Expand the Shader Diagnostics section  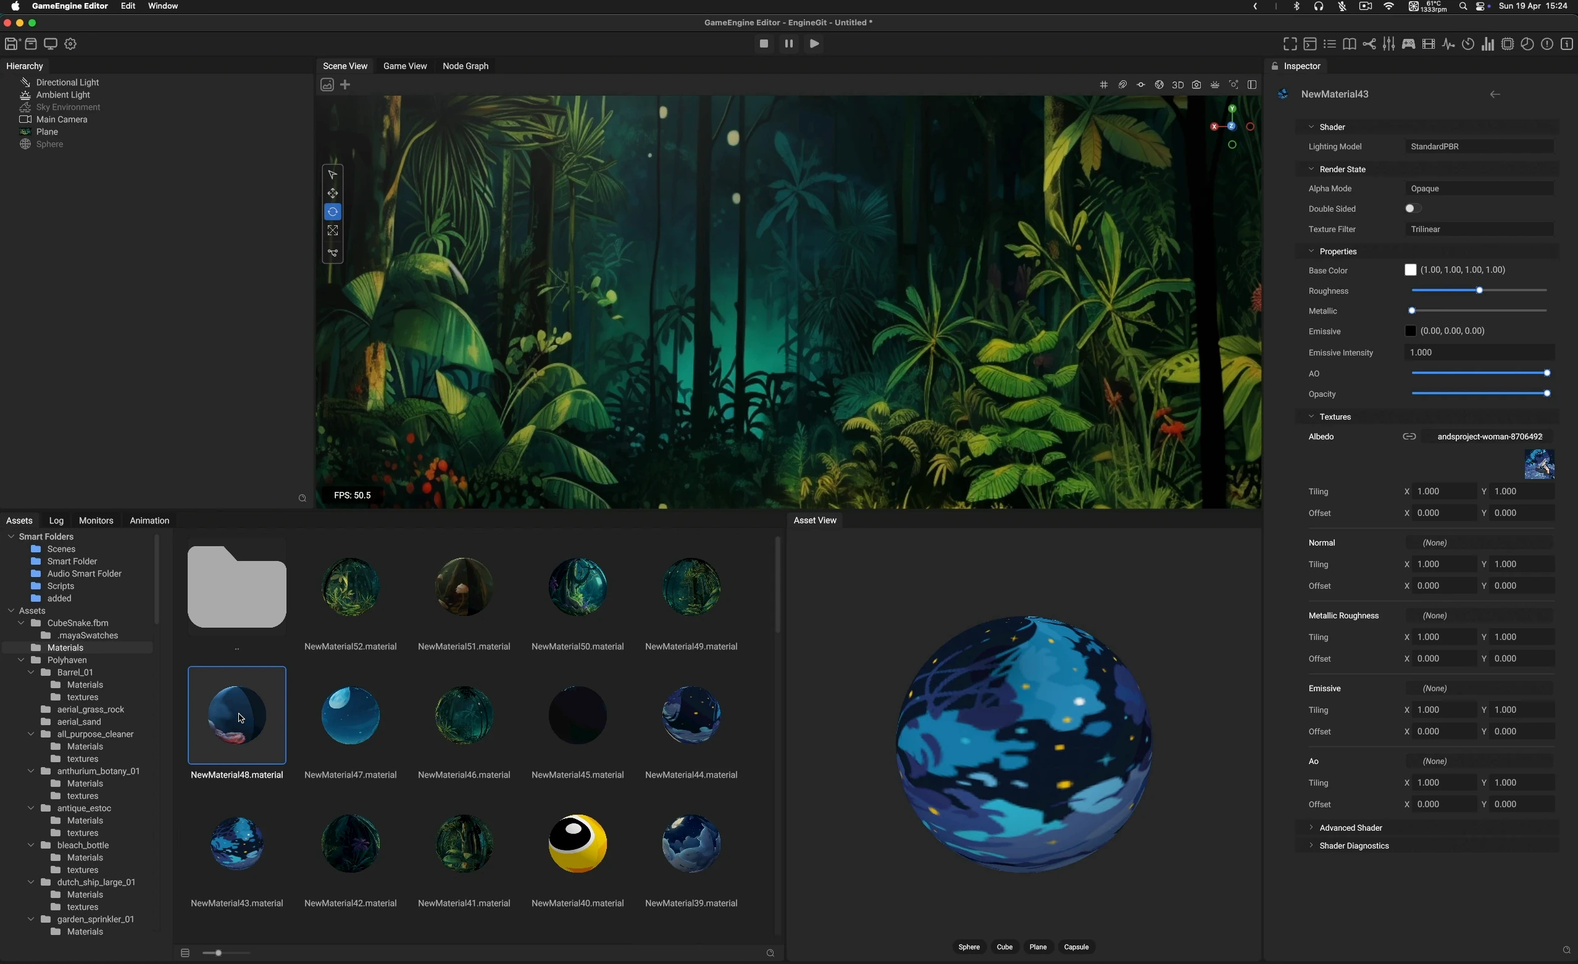[1311, 846]
